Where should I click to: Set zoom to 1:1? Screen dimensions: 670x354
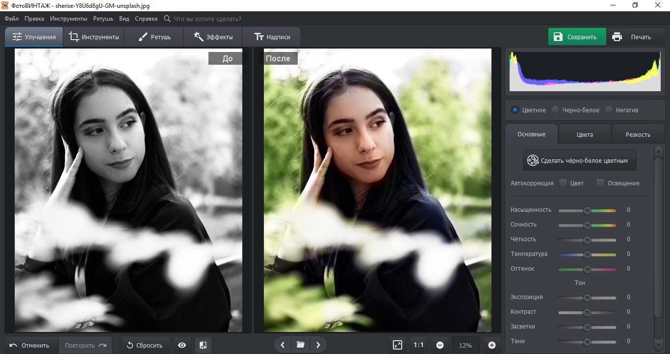[418, 345]
